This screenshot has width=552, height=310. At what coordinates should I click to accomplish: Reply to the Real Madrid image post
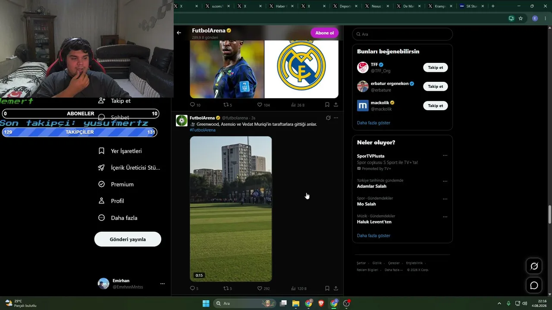pos(192,105)
